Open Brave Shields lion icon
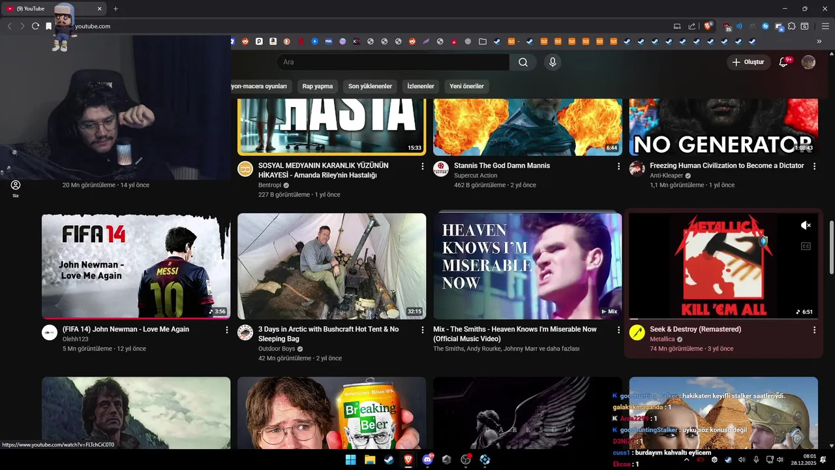This screenshot has width=835, height=470. 708,26
